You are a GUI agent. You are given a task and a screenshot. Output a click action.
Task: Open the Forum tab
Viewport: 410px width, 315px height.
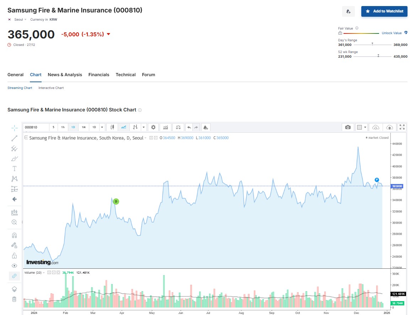pyautogui.click(x=149, y=75)
